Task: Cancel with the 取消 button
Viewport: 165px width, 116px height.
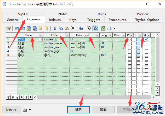Action: (x=103, y=110)
